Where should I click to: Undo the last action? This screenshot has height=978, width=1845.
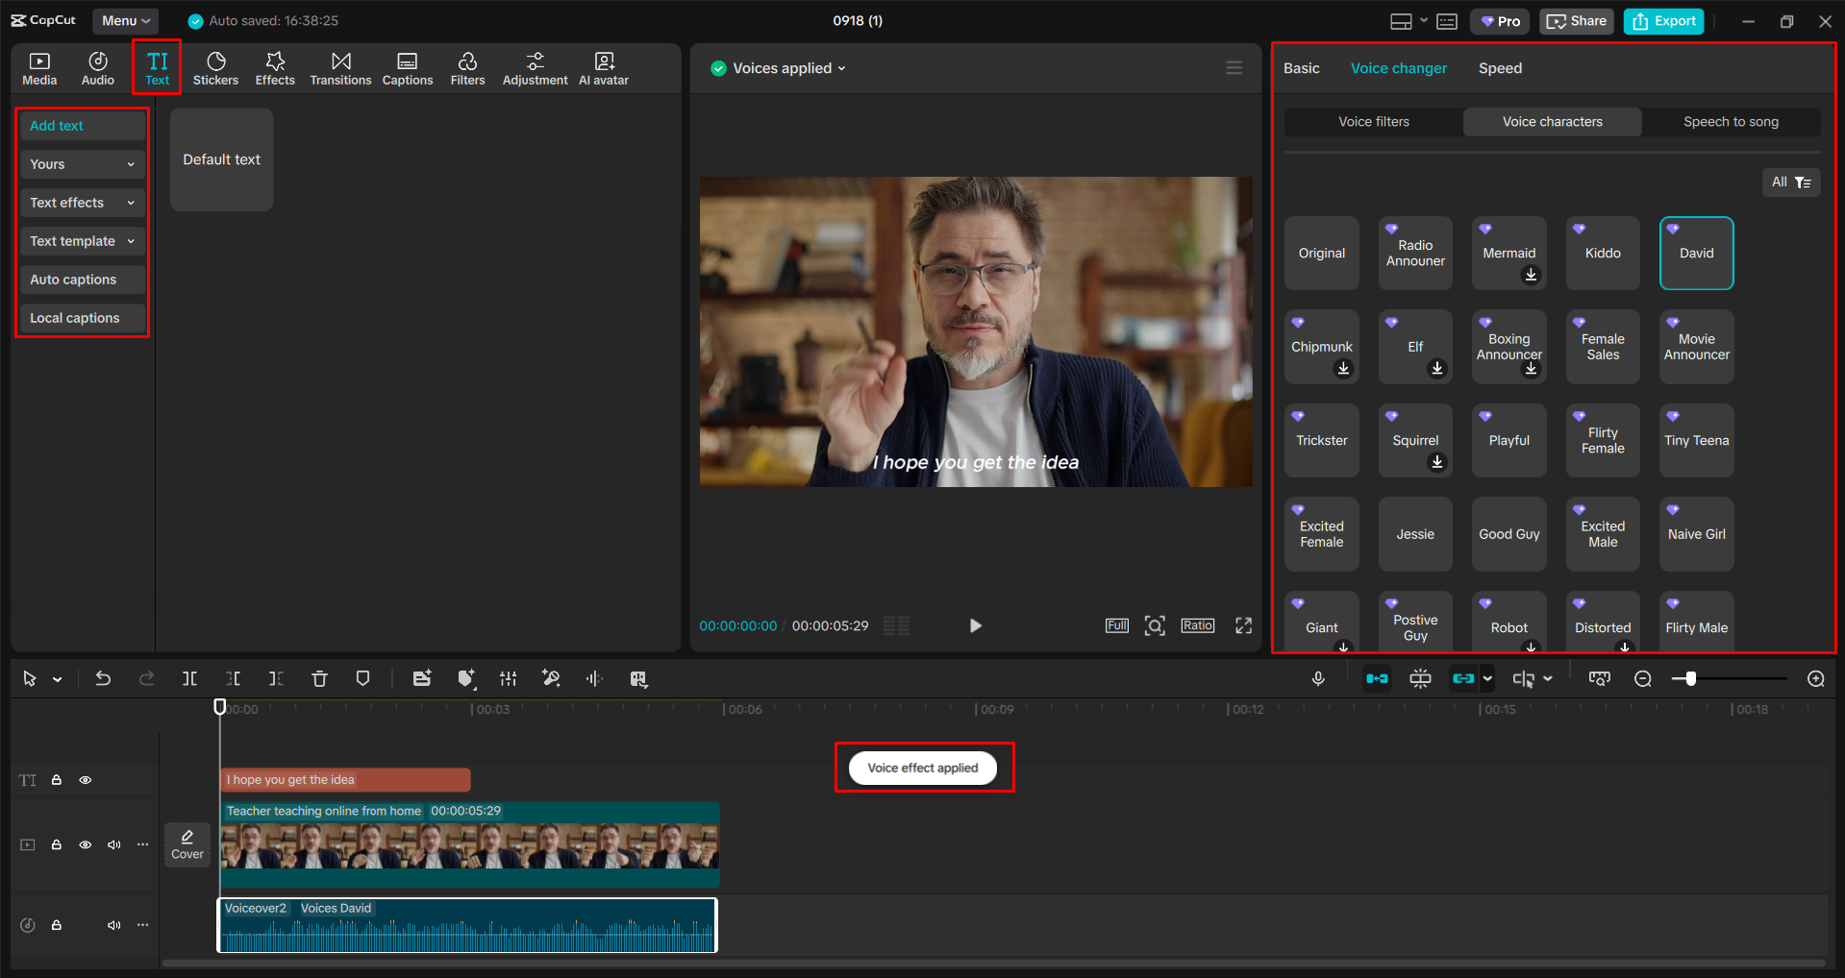pyautogui.click(x=103, y=678)
